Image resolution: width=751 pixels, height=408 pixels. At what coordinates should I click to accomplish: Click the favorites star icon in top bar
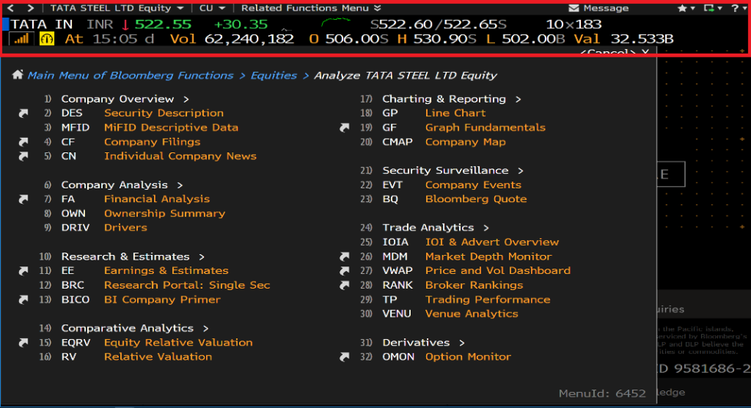tap(683, 8)
